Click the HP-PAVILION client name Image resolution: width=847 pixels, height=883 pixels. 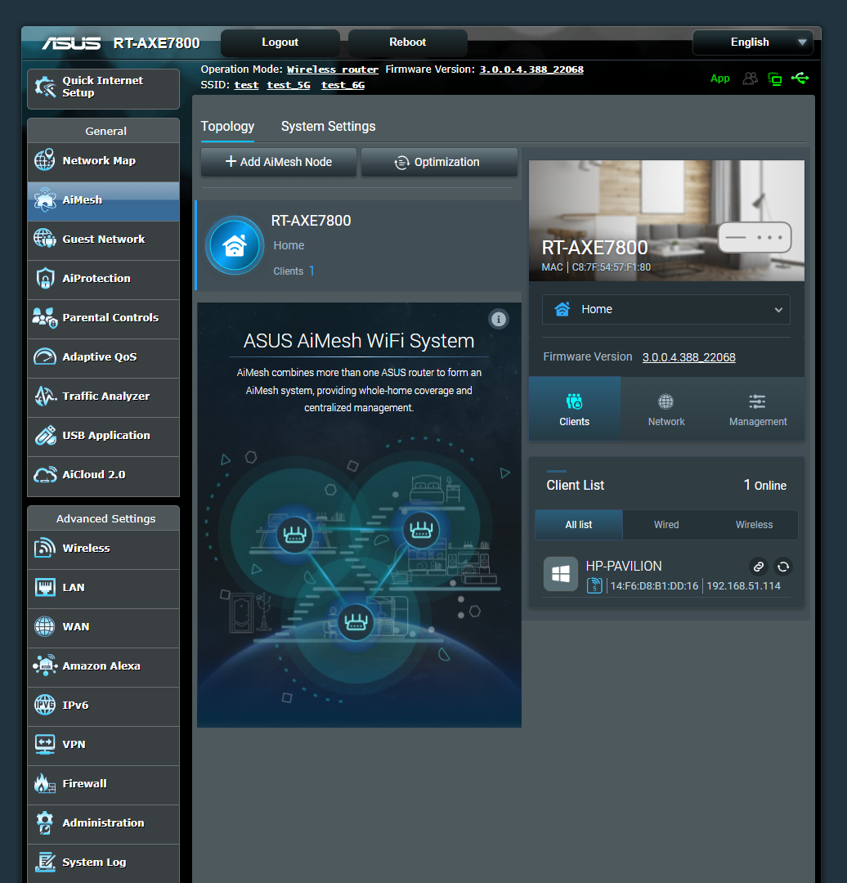624,566
